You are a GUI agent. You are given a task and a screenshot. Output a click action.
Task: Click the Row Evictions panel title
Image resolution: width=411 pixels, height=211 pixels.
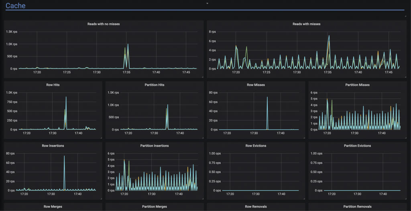pos(256,146)
